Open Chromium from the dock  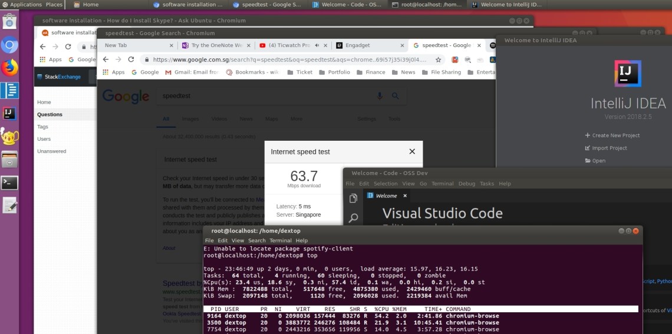tap(9, 45)
